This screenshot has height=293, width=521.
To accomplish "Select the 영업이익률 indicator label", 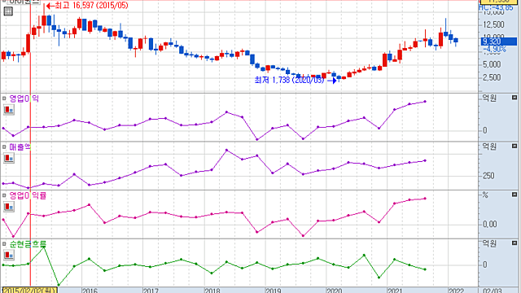I will pyautogui.click(x=28, y=195).
